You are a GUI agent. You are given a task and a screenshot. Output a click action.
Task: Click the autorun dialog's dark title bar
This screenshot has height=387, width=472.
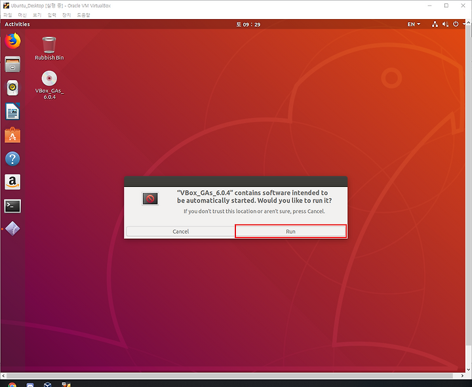[x=236, y=181]
